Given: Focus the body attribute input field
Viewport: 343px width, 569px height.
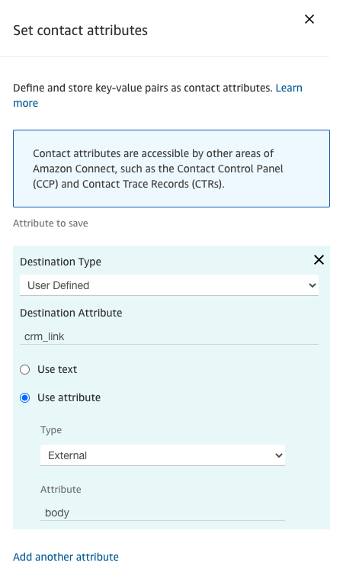Looking at the screenshot, I should click(162, 513).
